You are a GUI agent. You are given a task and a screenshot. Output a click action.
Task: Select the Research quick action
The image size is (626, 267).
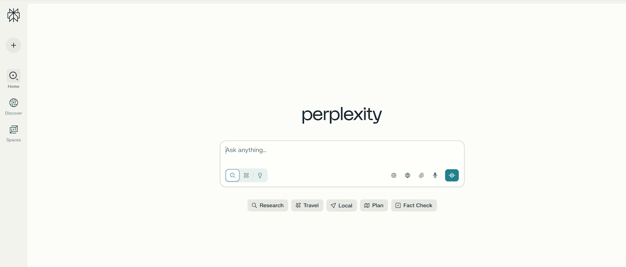tap(268, 205)
